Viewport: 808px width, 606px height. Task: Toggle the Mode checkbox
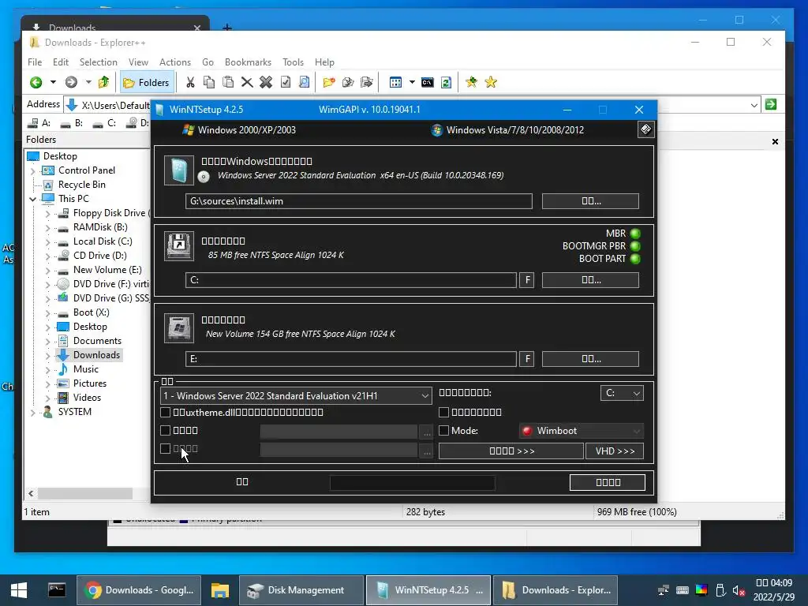(x=443, y=430)
